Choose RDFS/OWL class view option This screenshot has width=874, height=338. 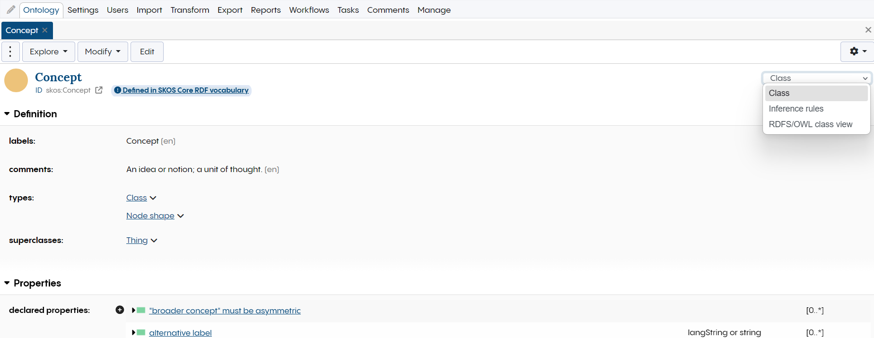810,124
